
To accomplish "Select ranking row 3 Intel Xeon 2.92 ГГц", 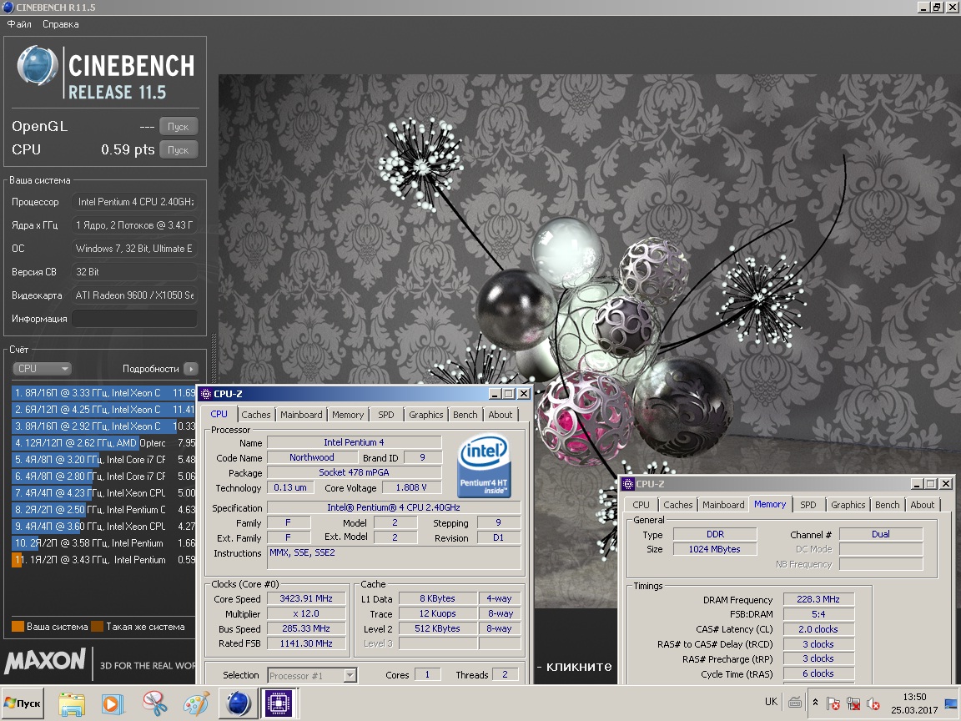I will (x=103, y=426).
